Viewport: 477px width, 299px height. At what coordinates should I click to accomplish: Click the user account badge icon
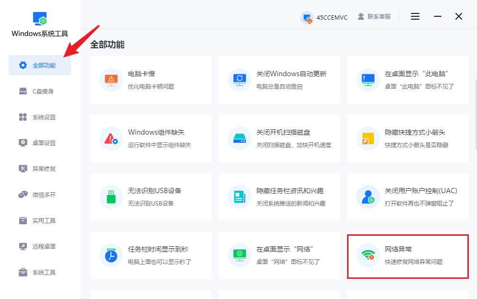[x=307, y=17]
